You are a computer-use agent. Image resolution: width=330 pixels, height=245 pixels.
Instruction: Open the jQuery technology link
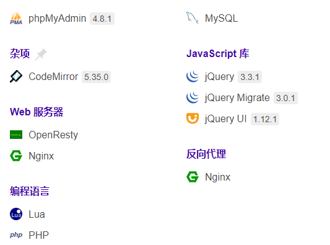pyautogui.click(x=220, y=77)
